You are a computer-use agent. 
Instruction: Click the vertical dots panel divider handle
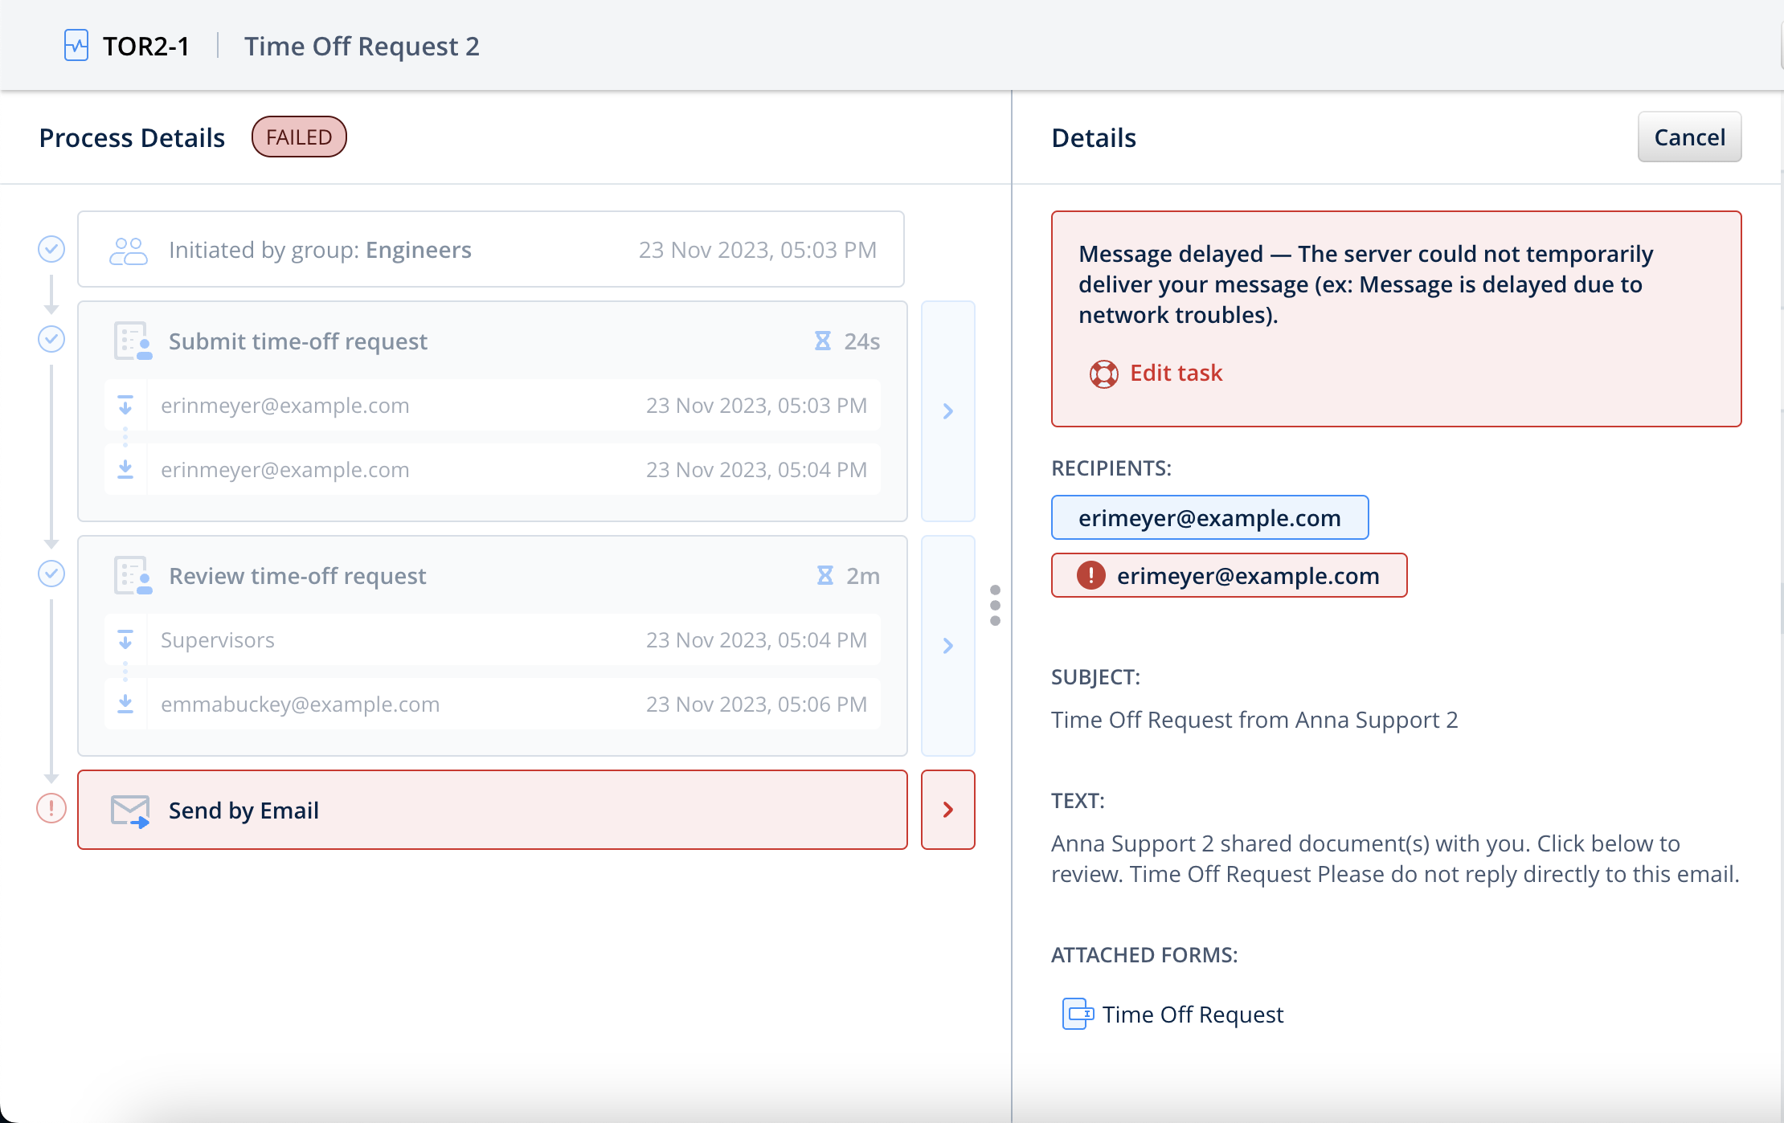[995, 605]
